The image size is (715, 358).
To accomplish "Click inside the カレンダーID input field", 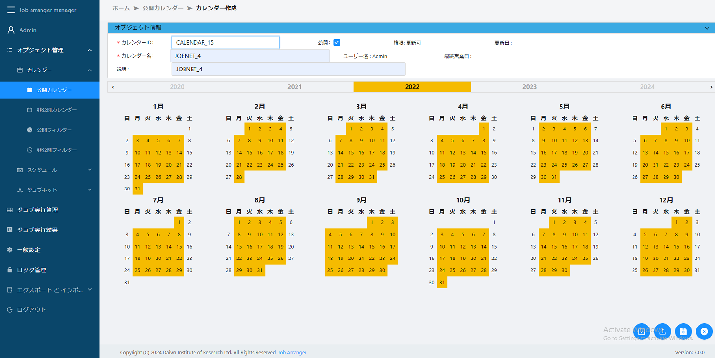I will coord(225,42).
